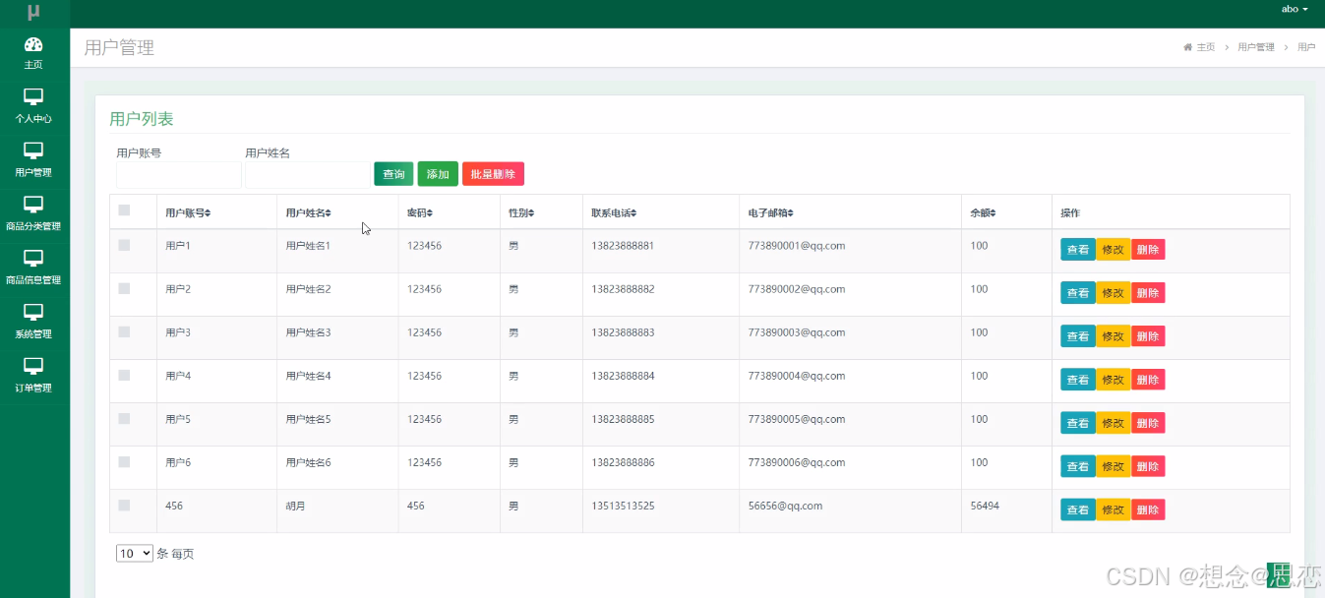Viewport: 1325px width, 598px height.
Task: Click the monitor icon above 用户管理
Action: (x=33, y=150)
